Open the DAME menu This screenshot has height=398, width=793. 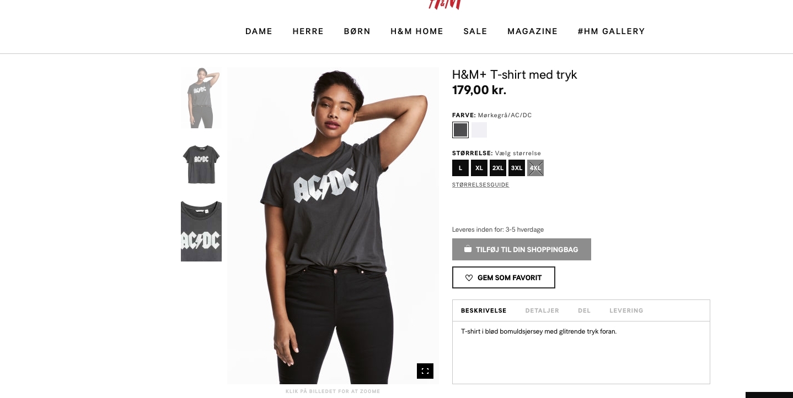[x=259, y=31]
